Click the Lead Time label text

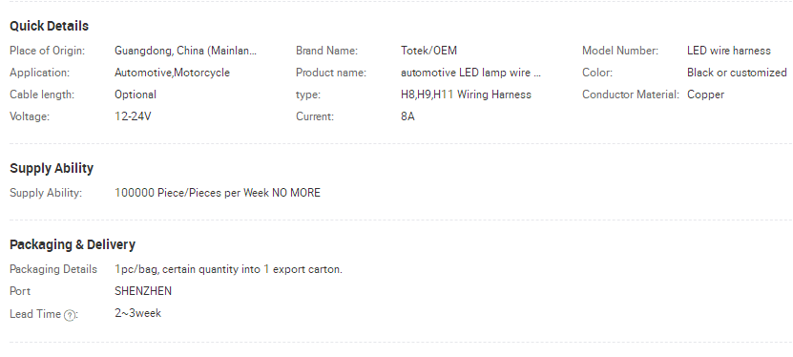[x=35, y=314]
